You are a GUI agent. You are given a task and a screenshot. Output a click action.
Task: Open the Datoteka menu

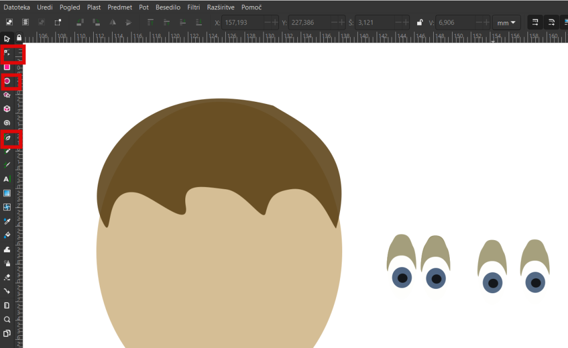(17, 7)
